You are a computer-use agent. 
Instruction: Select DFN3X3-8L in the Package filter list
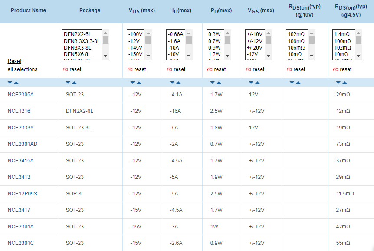78,48
